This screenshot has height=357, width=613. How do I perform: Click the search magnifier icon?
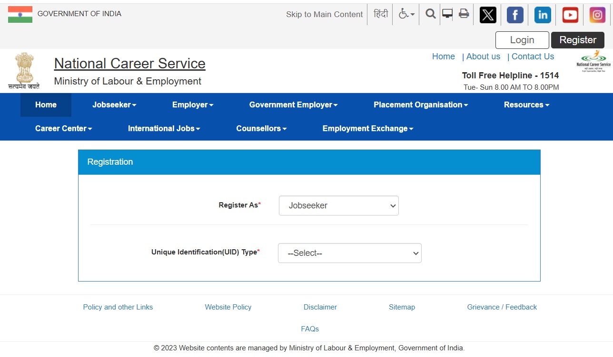(430, 14)
